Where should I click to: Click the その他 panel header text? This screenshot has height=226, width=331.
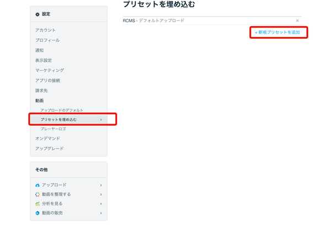tap(41, 170)
